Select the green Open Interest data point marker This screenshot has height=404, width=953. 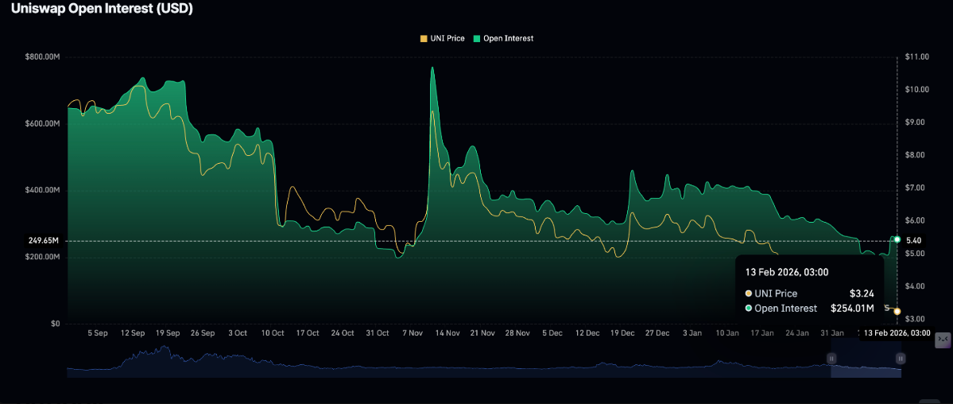point(897,239)
